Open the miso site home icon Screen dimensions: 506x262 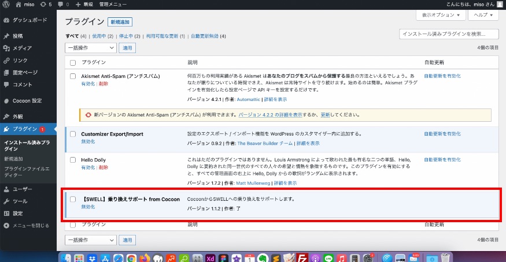pyautogui.click(x=19, y=5)
